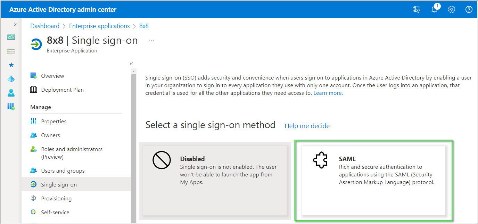Click the Owners people icon

[33, 135]
